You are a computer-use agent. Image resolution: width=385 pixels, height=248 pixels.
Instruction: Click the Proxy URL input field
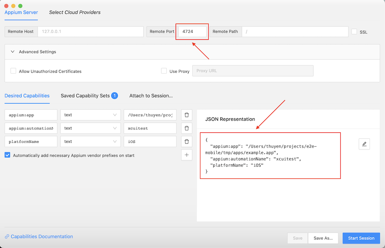[253, 71]
